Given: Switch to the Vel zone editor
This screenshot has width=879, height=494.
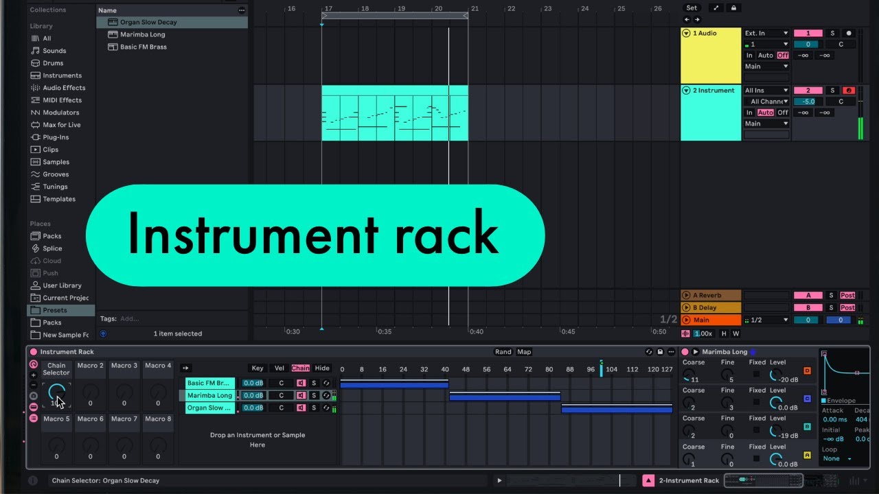Looking at the screenshot, I should [x=279, y=368].
